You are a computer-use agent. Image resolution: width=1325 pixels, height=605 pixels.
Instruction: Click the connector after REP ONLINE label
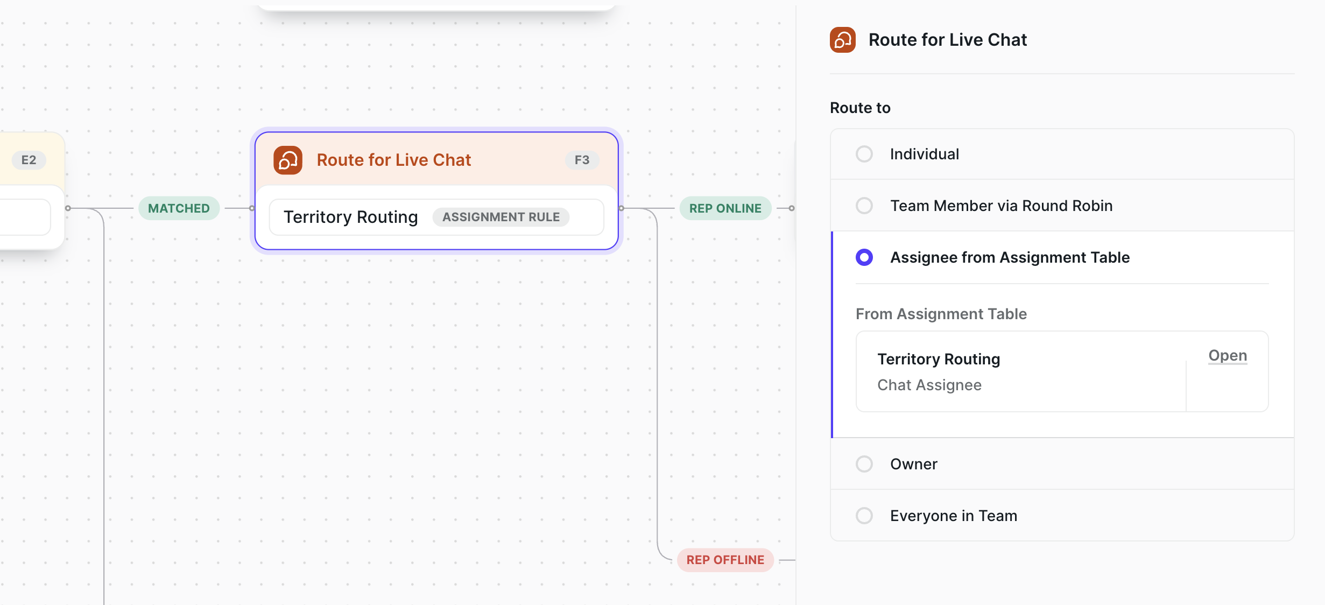click(792, 208)
